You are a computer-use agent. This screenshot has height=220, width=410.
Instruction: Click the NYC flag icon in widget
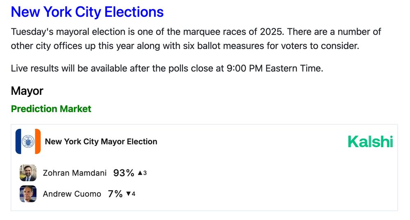click(28, 141)
